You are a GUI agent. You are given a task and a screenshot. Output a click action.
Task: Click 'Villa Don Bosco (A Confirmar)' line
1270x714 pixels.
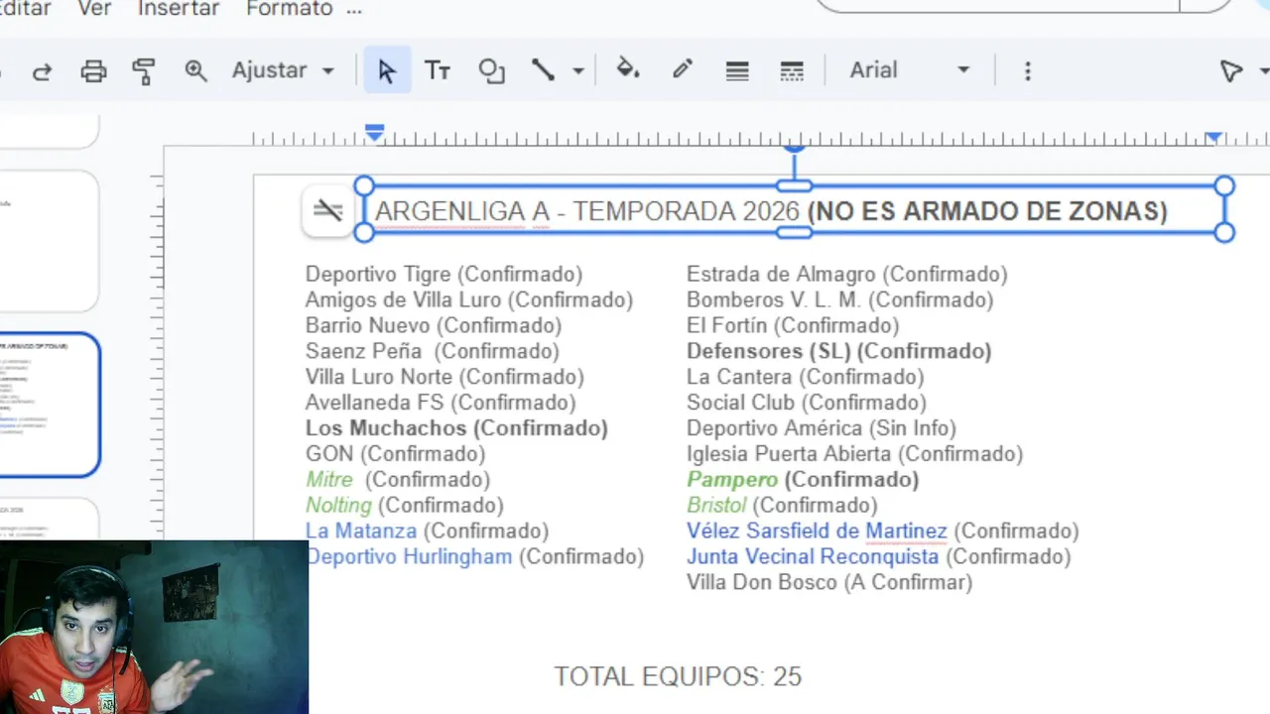point(829,582)
